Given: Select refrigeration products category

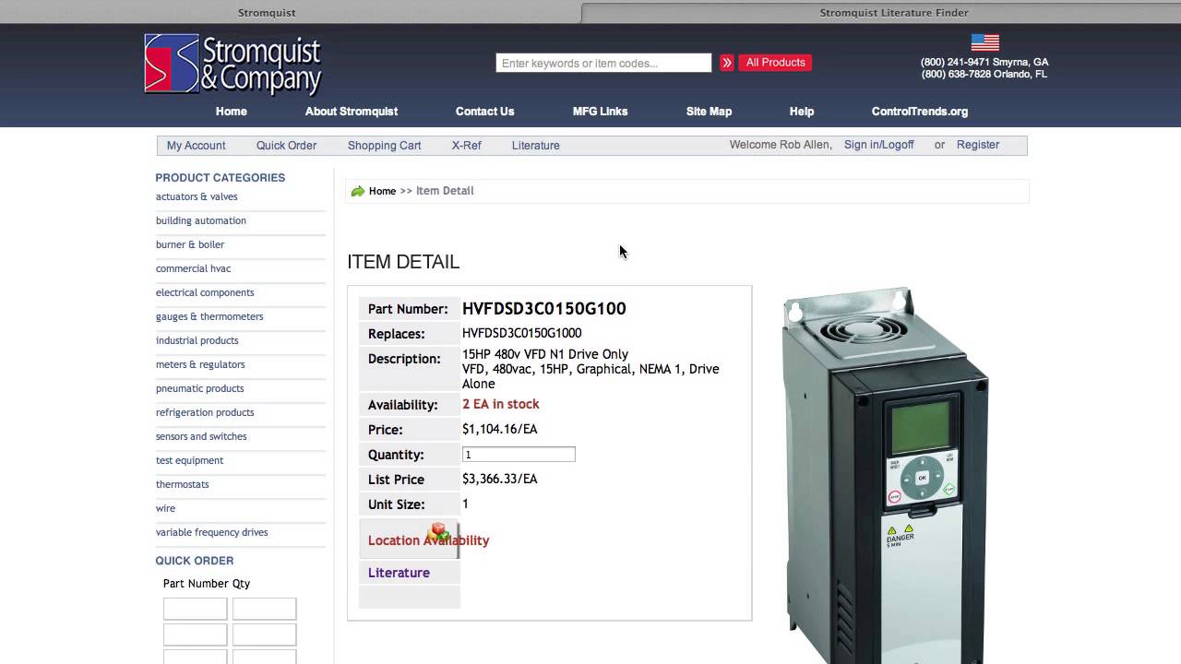Looking at the screenshot, I should 205,412.
